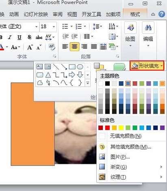Choose the right block arrow shape

72,75
